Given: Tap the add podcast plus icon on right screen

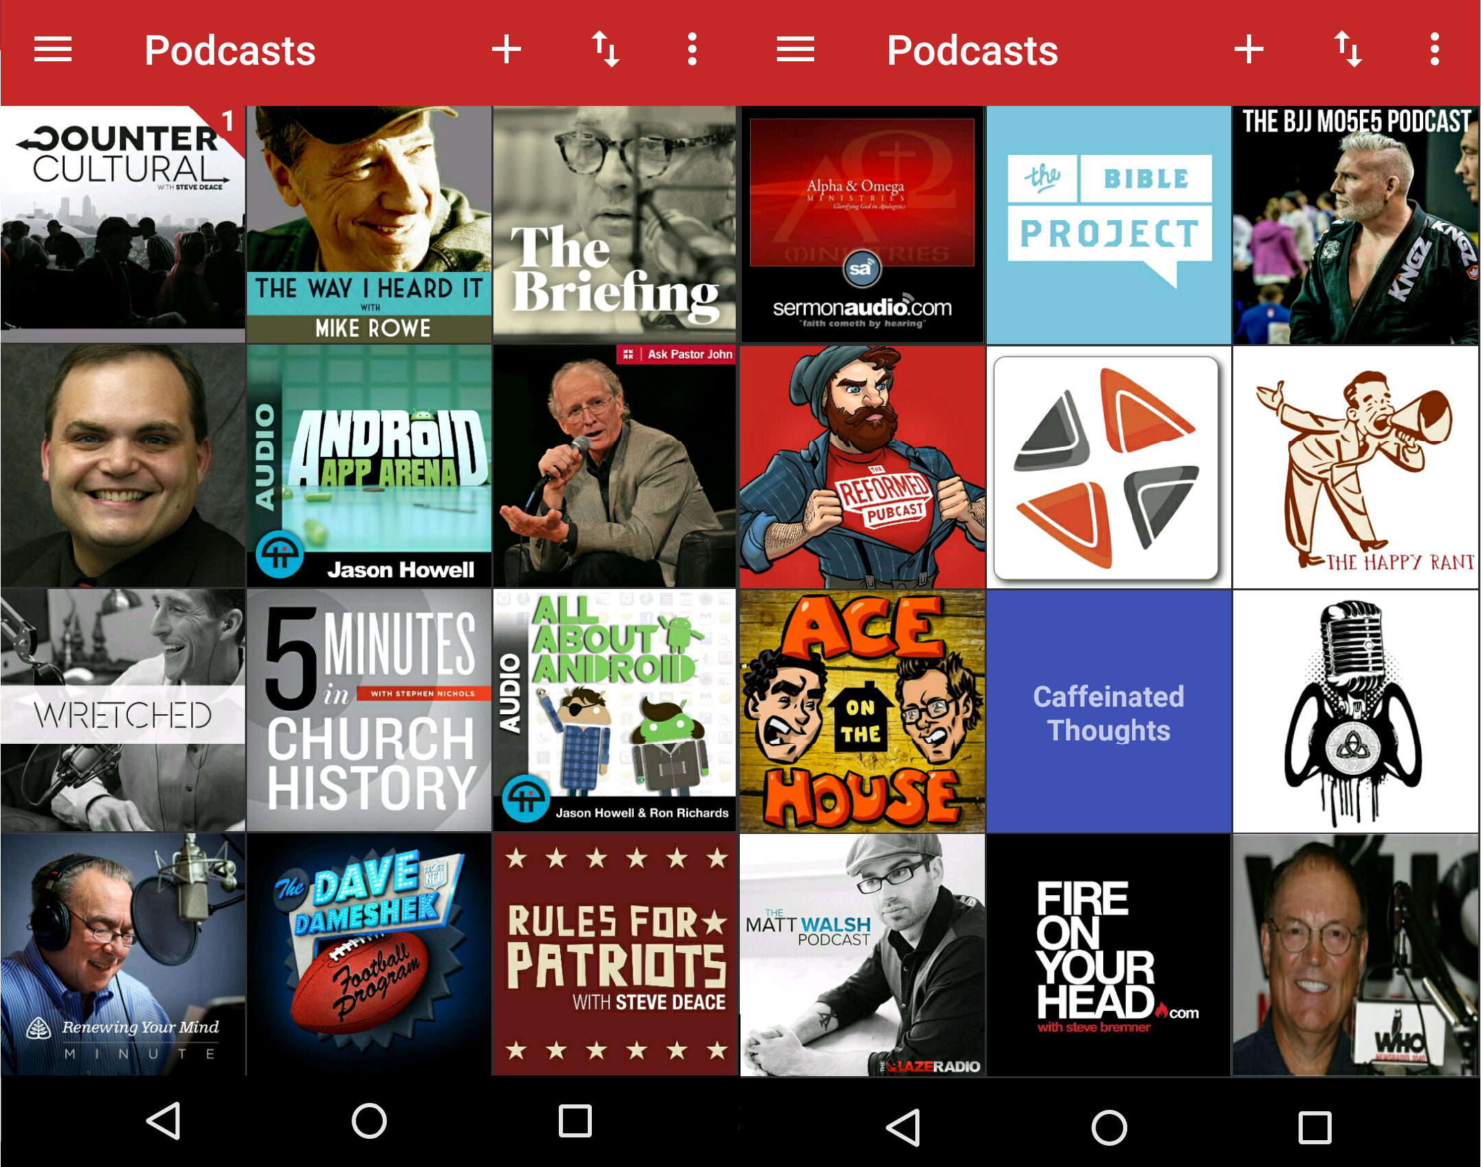Looking at the screenshot, I should point(1249,50).
